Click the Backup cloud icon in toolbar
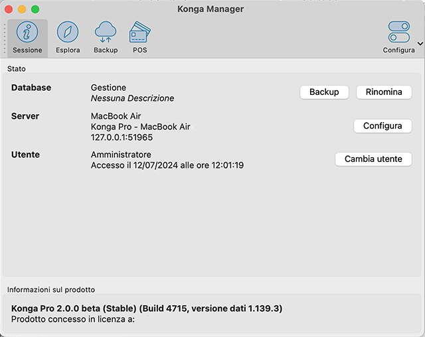Viewport: 425px width, 337px height. (x=106, y=32)
